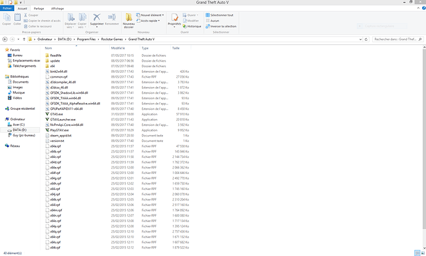Select the ReadMe folder

(x=56, y=56)
